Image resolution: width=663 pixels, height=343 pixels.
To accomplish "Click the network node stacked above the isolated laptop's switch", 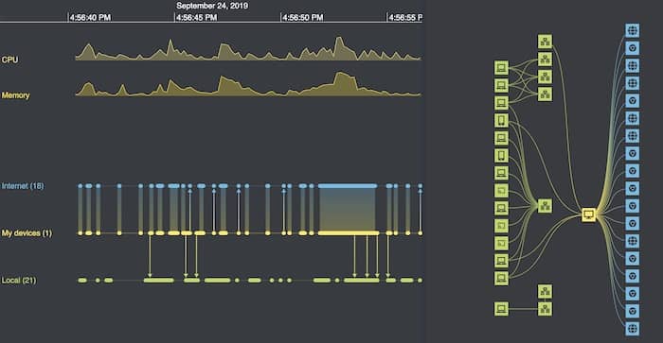I will 545,291.
